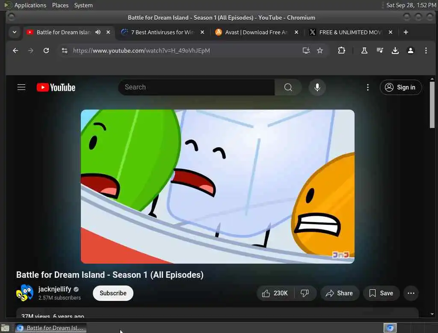Close the FREE & UNLIMITED MOV tab
438x333 pixels.
point(391,32)
